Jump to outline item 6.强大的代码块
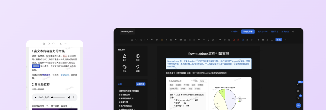The width and height of the screenshot is (326, 110). 125,106
